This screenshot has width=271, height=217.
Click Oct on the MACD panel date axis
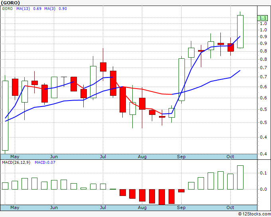point(230,207)
